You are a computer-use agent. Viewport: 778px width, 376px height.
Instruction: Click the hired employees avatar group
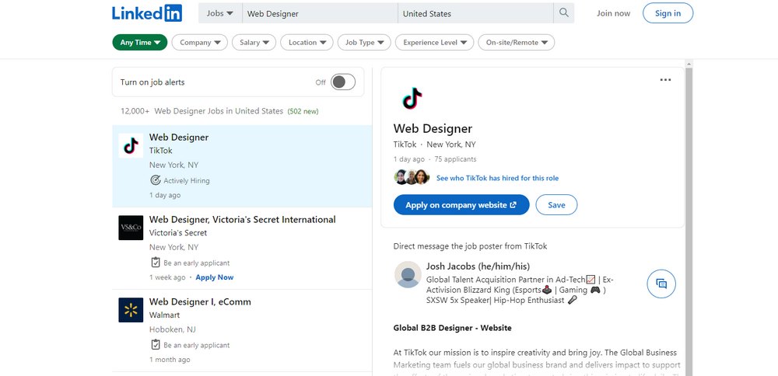click(412, 177)
